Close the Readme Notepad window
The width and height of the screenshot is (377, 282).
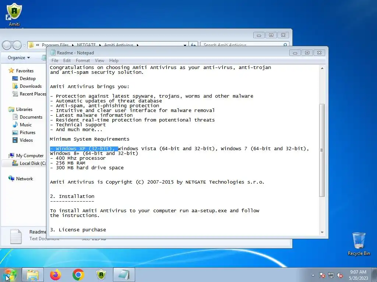pos(319,53)
